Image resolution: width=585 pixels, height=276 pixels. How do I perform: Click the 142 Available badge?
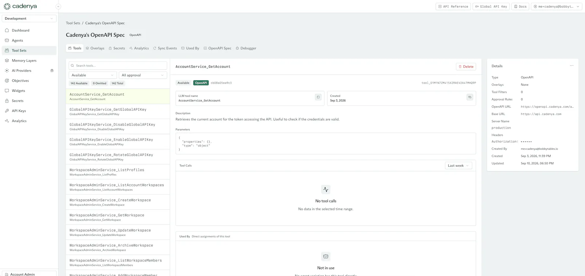(x=79, y=83)
